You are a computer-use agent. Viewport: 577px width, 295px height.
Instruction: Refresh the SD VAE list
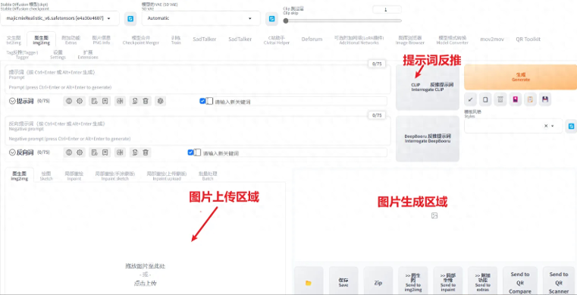click(271, 18)
